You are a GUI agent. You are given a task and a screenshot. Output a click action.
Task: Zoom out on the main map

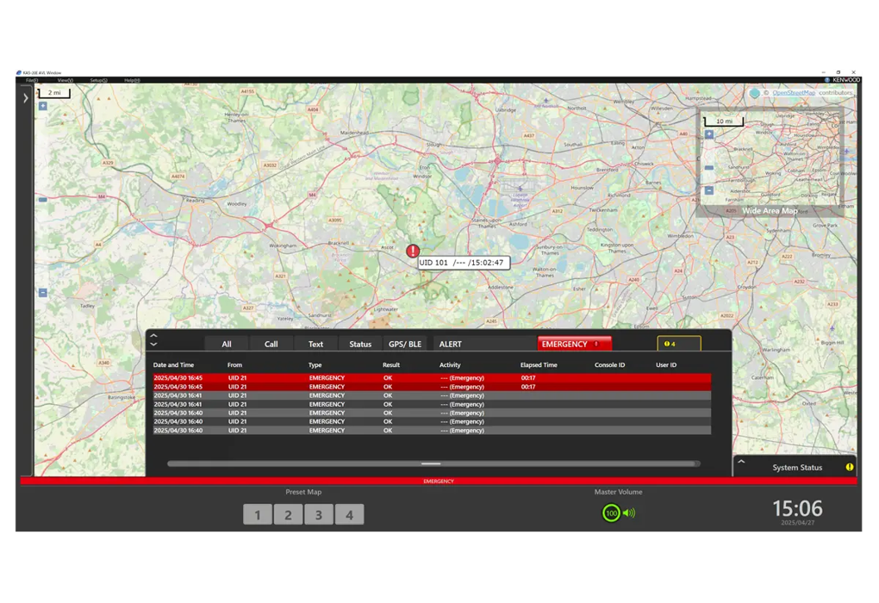43,293
